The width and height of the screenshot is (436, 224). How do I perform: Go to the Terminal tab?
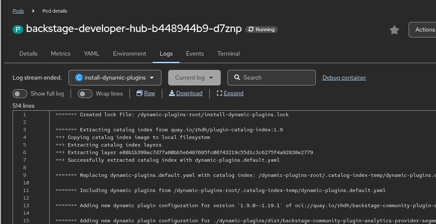pyautogui.click(x=228, y=53)
